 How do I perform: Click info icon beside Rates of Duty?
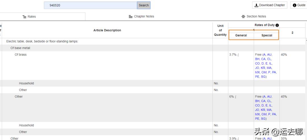tap(277, 25)
